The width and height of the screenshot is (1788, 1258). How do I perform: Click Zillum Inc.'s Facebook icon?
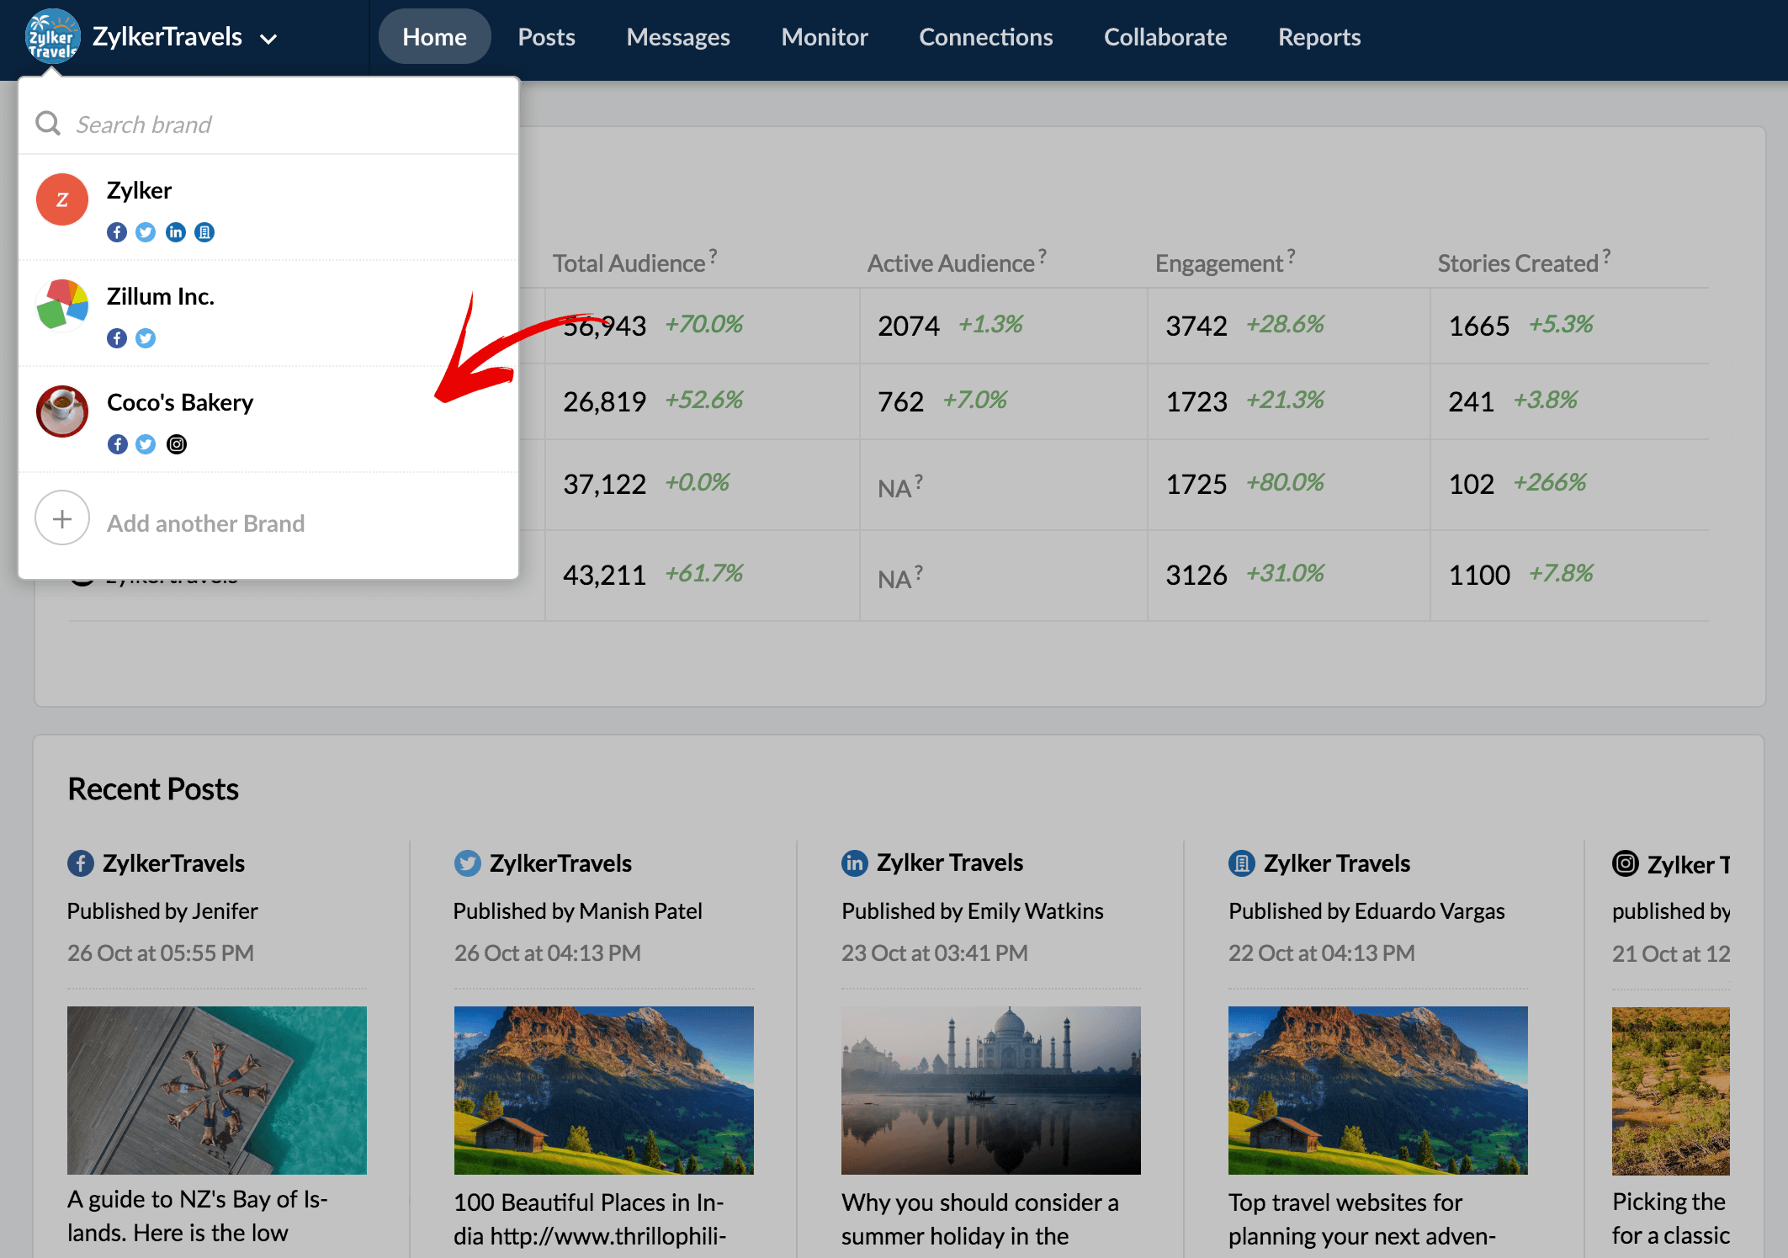117,338
